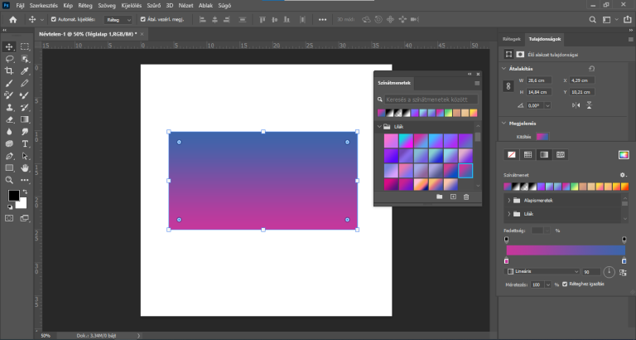The width and height of the screenshot is (636, 340).
Task: Select the Clone Stamp tool
Action: (x=9, y=108)
